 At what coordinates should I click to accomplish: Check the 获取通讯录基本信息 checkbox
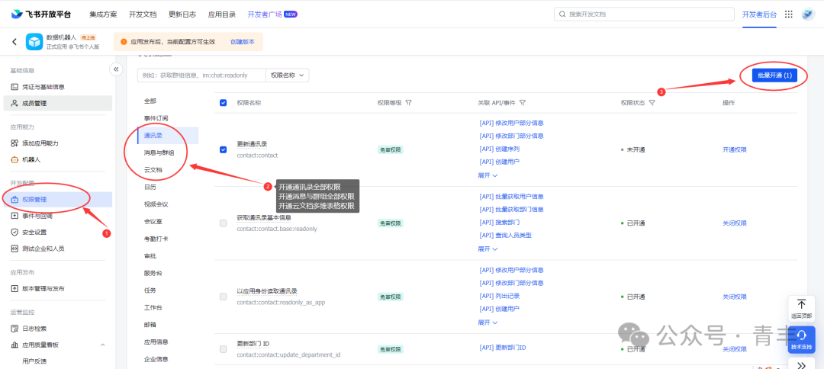point(224,223)
